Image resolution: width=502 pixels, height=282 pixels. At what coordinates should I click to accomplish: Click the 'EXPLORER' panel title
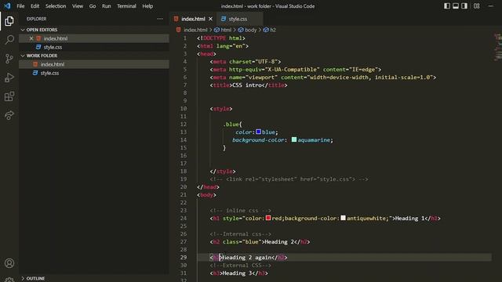click(37, 19)
